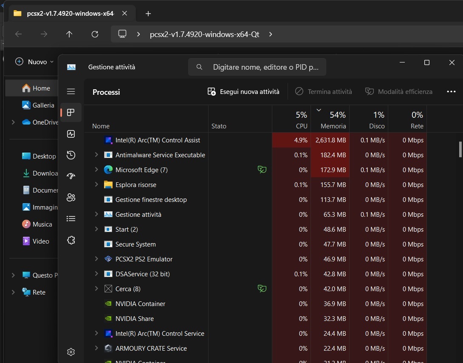The image size is (463, 363).
Task: Select the Secure System process row
Action: [256, 244]
